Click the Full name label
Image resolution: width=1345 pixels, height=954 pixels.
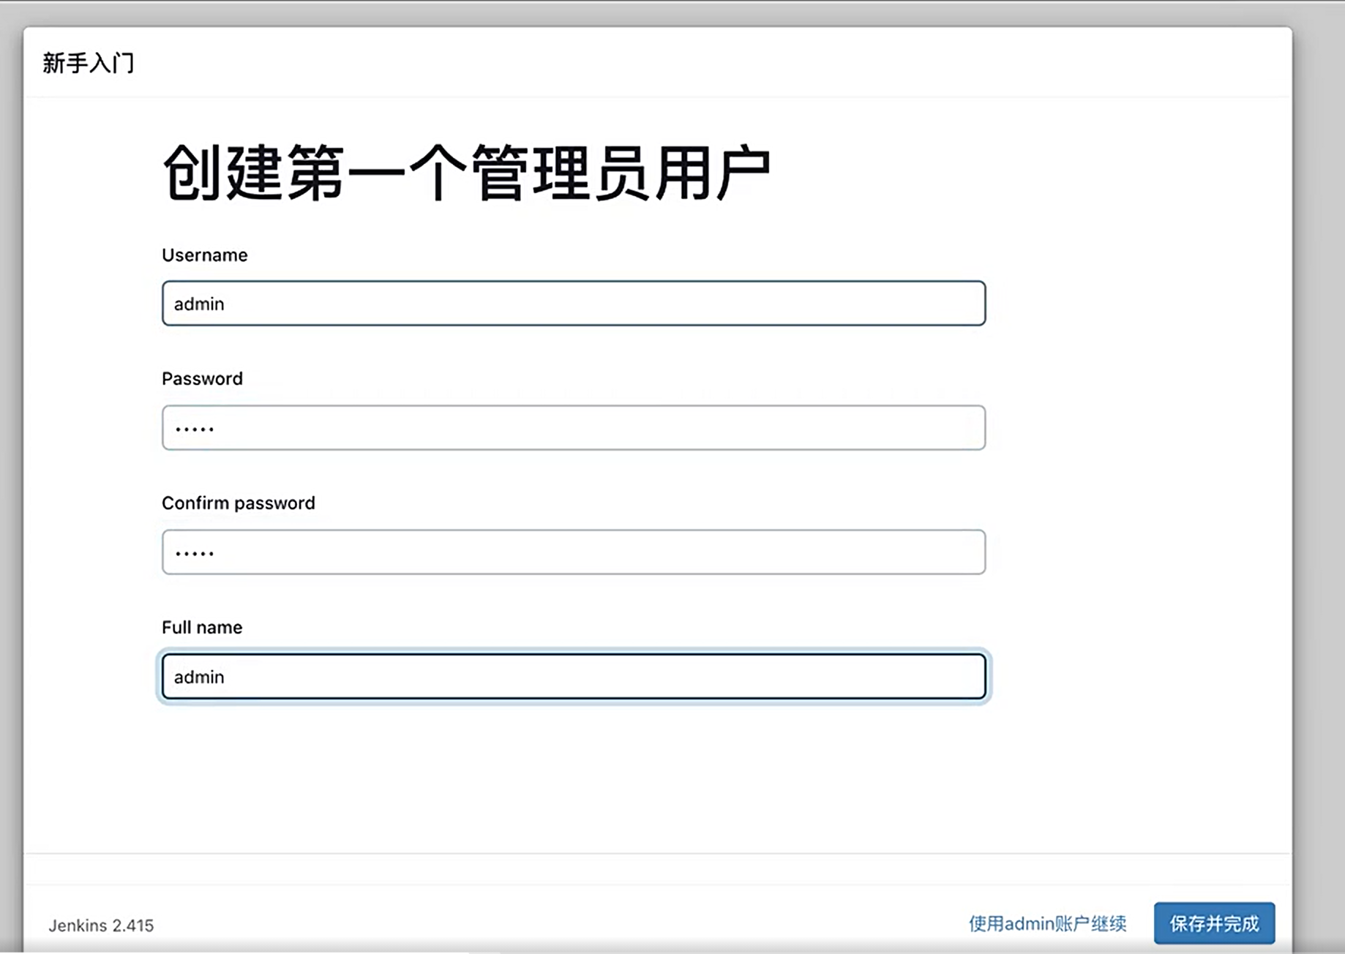coord(202,627)
